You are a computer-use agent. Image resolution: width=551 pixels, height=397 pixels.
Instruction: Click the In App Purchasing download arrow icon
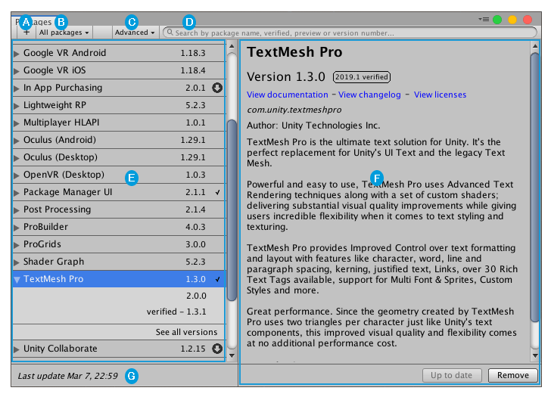point(217,88)
